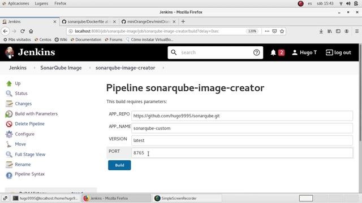
Task: Click Build with Parameters clock icon
Action: pos(9,114)
